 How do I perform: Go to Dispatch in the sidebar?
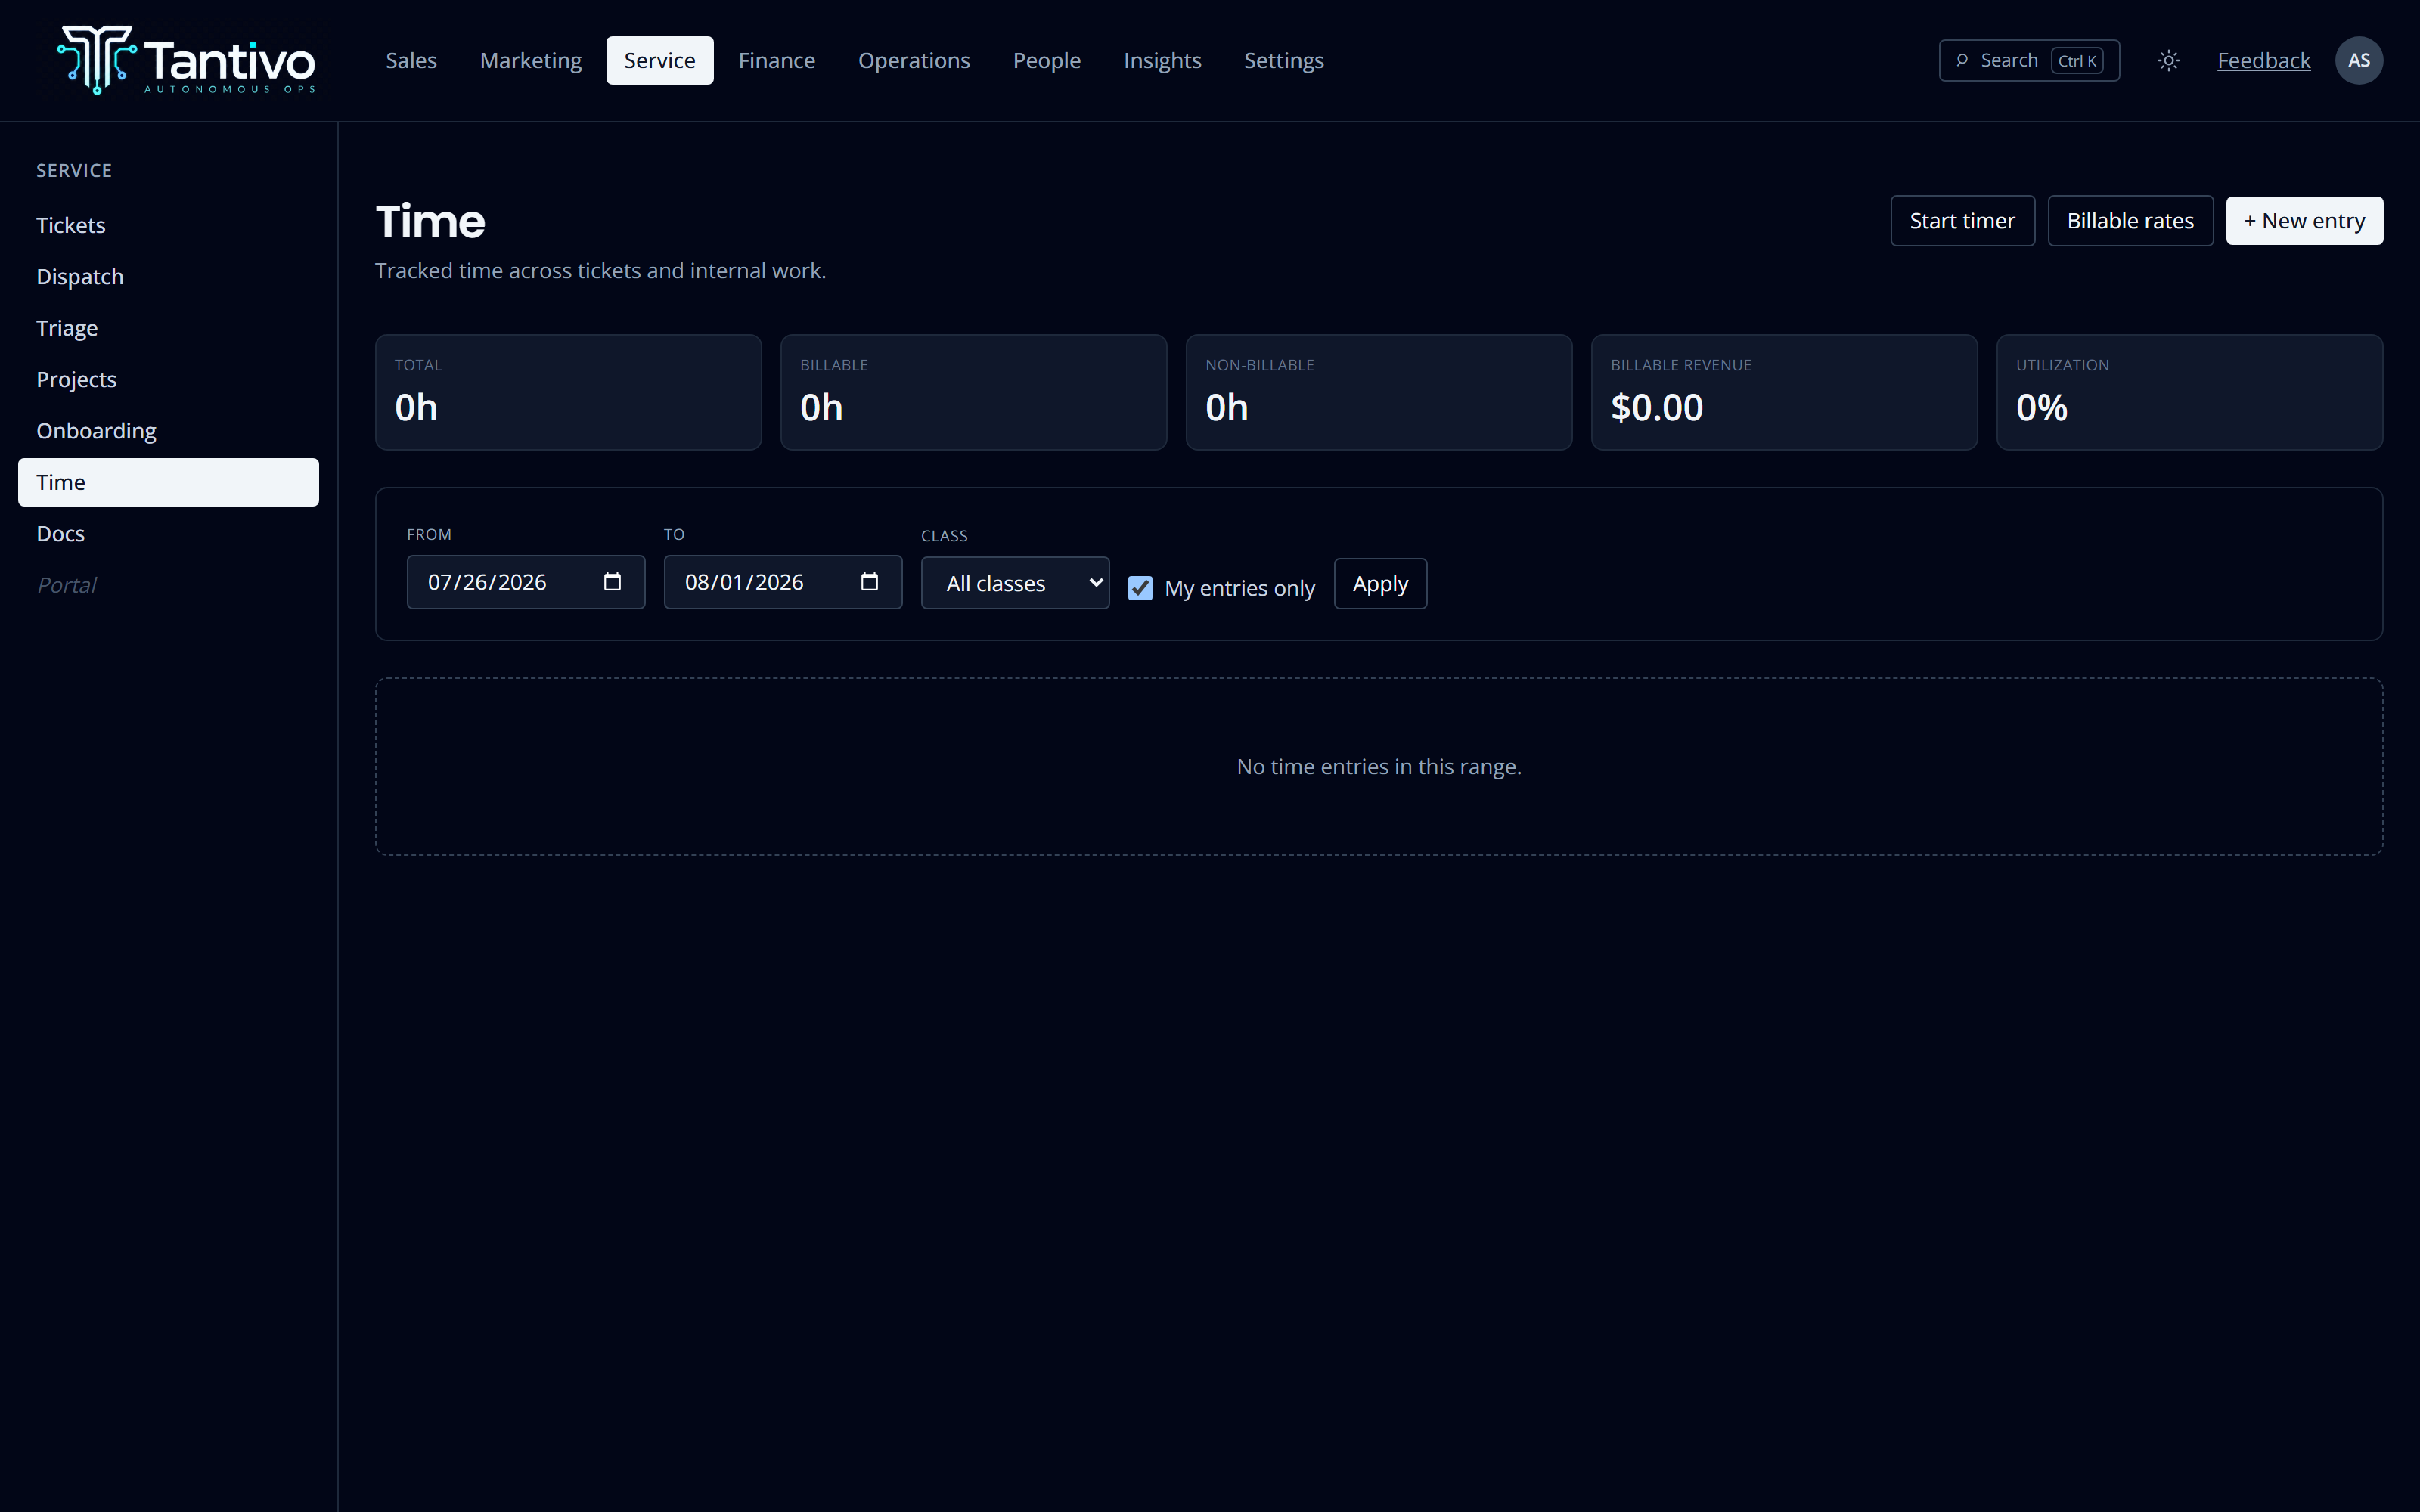coord(168,277)
